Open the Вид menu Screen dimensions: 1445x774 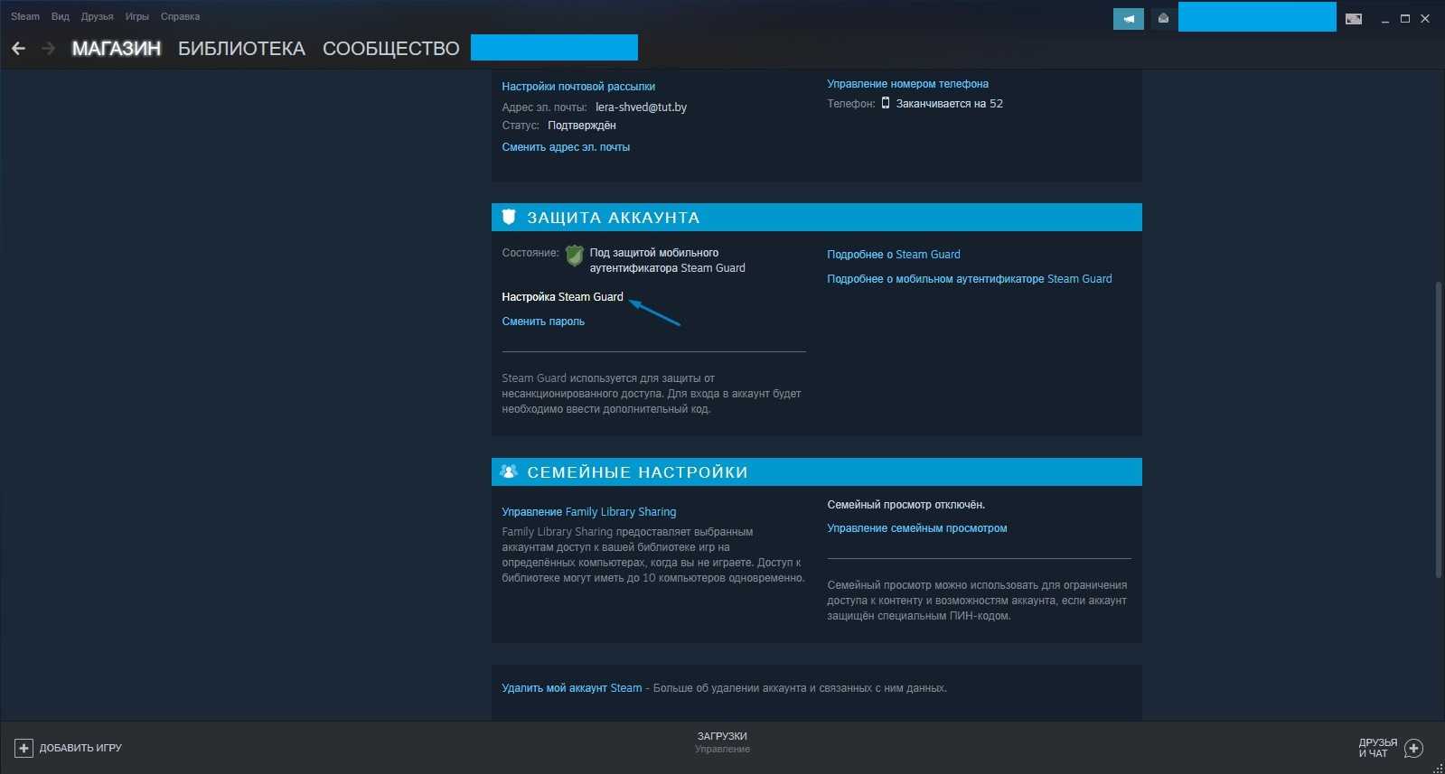coord(60,16)
